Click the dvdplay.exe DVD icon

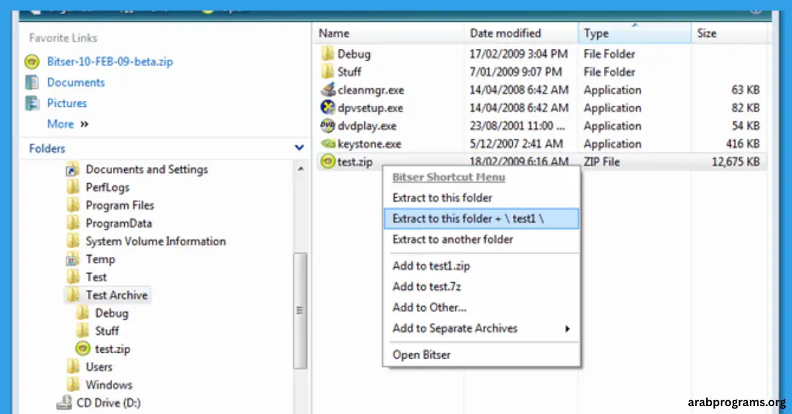click(x=327, y=125)
